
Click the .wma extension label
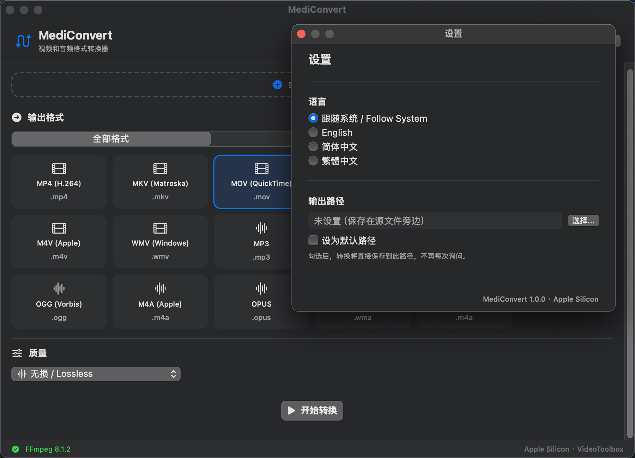point(363,318)
